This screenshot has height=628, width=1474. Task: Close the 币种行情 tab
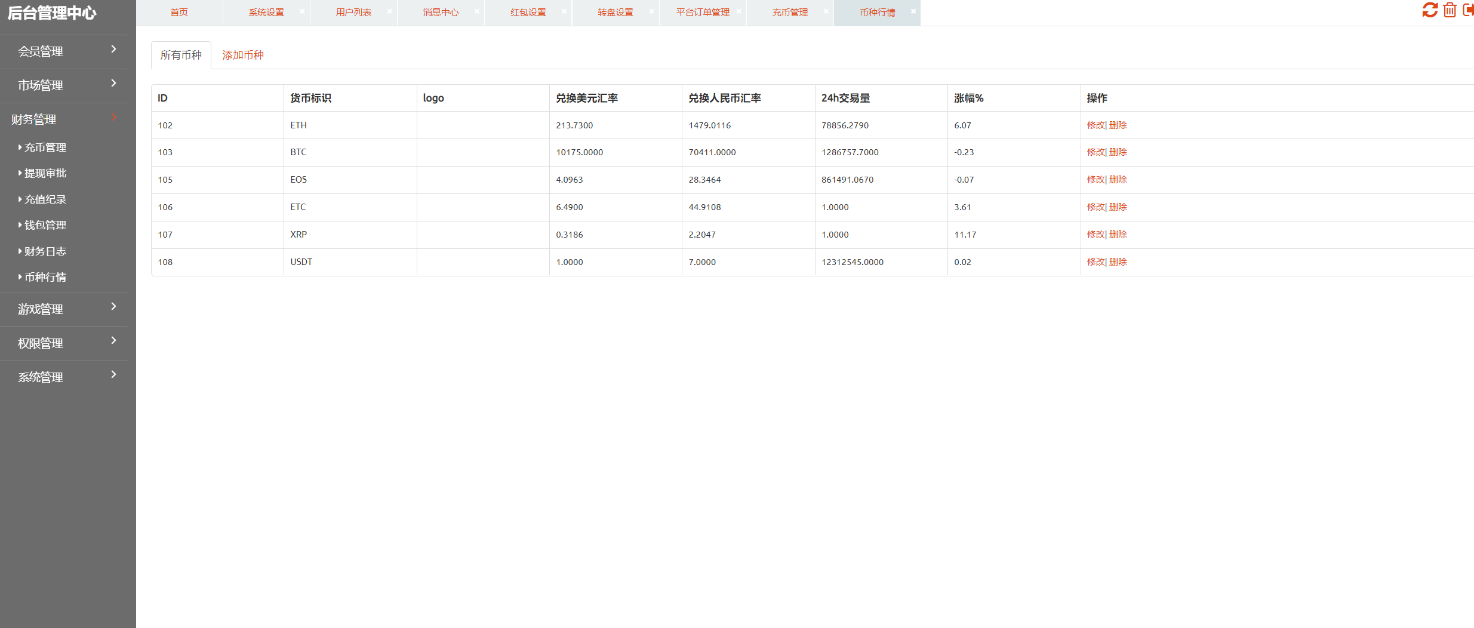[913, 11]
